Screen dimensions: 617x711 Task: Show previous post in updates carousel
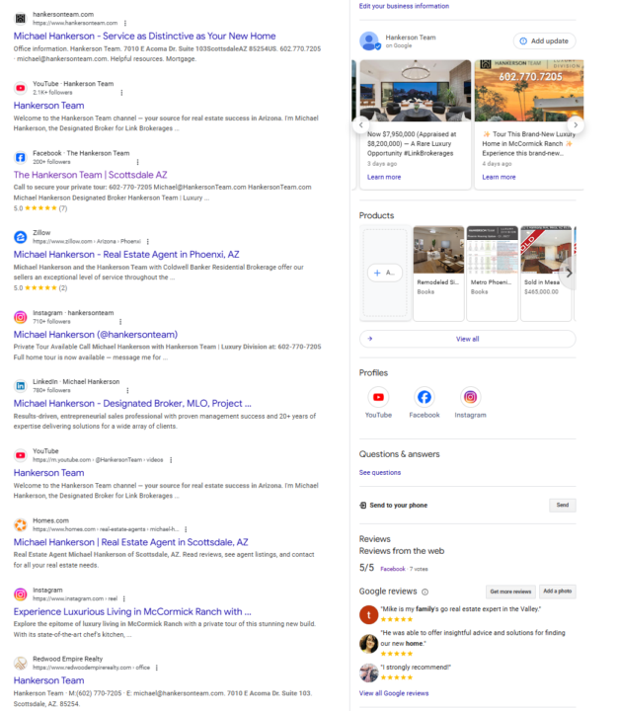361,124
